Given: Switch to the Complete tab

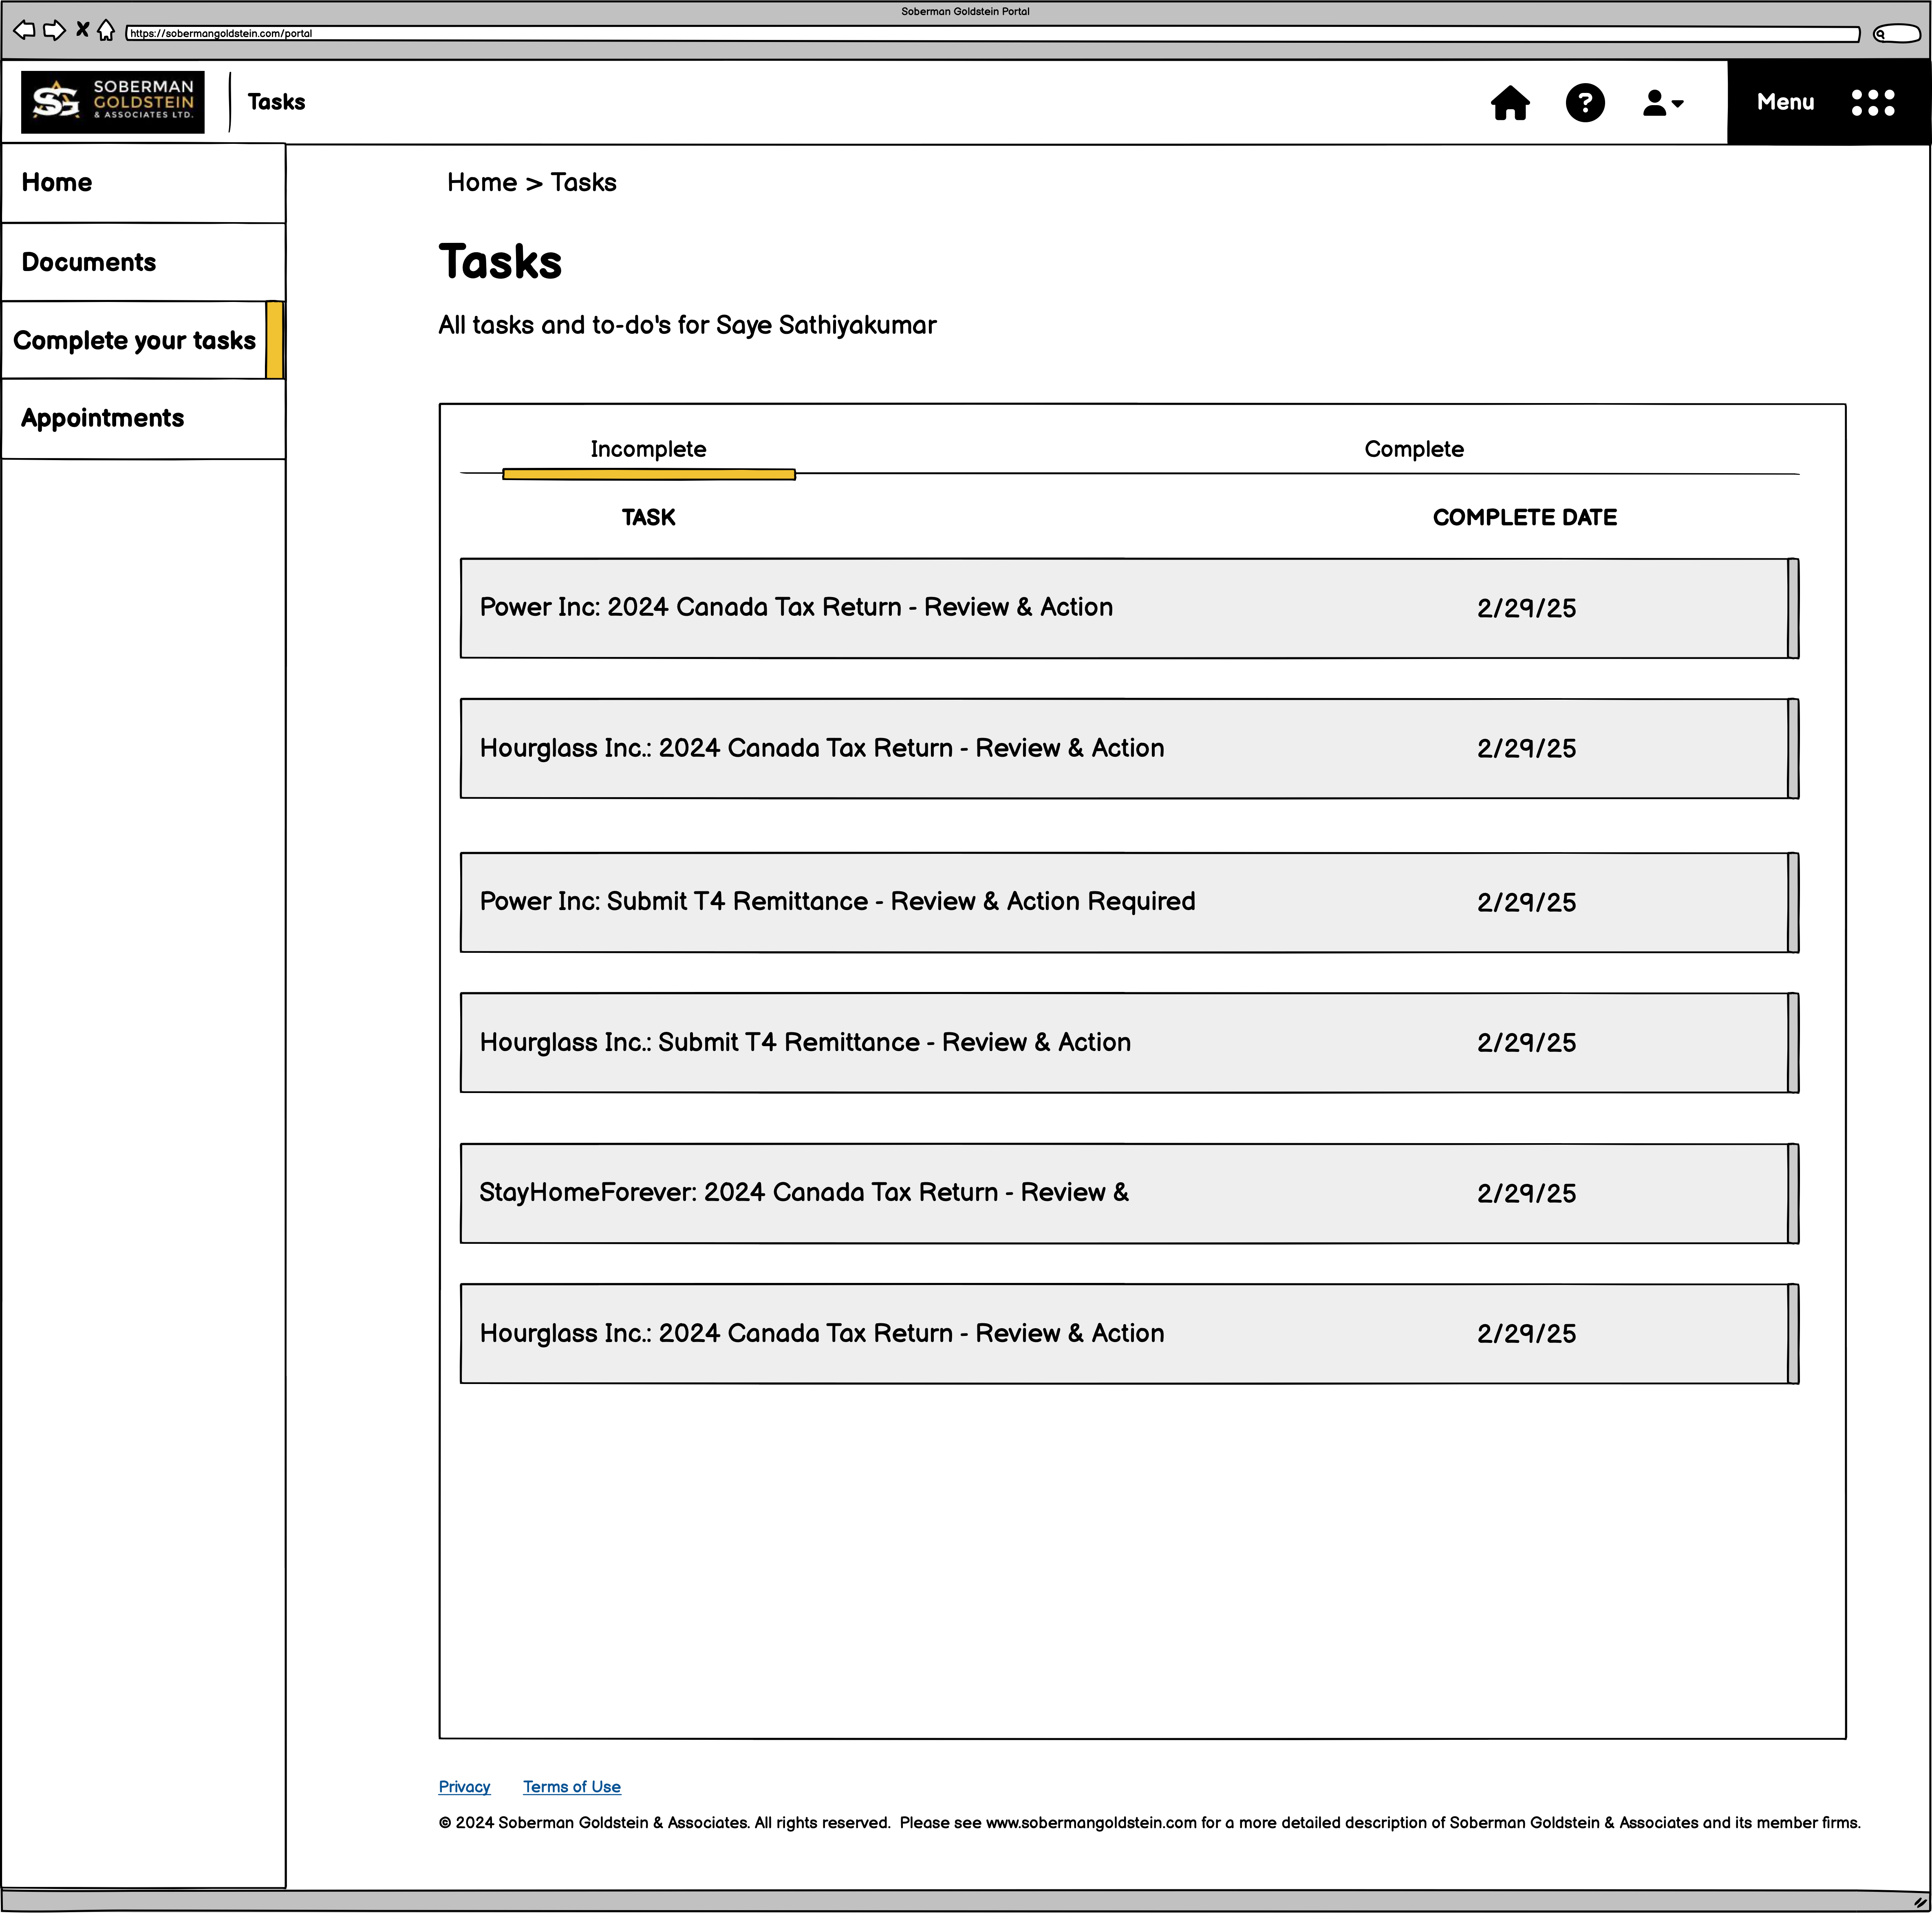Looking at the screenshot, I should coord(1414,450).
